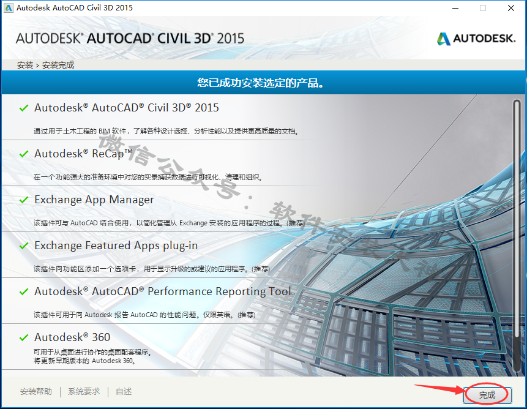Select the Exchange Featured Apps plug-in title
The image size is (527, 409).
[x=116, y=246]
